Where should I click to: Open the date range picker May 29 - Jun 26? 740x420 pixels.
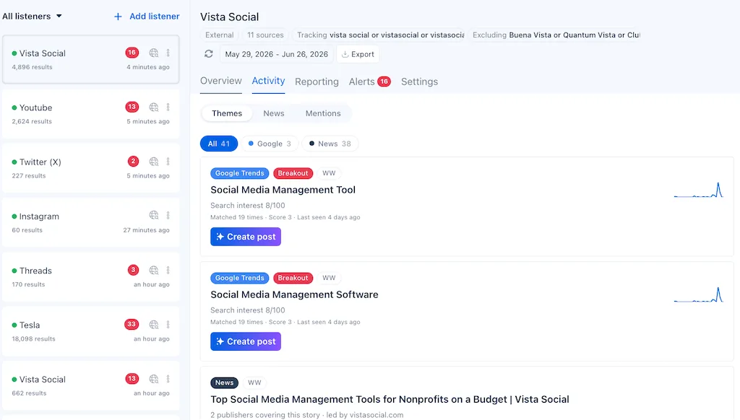277,54
